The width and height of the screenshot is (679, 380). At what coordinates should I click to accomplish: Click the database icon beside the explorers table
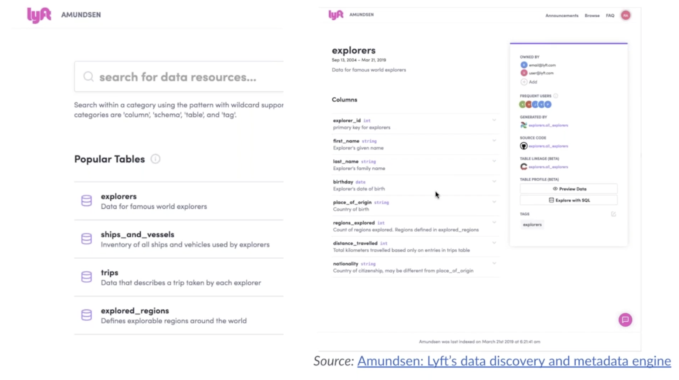(x=86, y=201)
